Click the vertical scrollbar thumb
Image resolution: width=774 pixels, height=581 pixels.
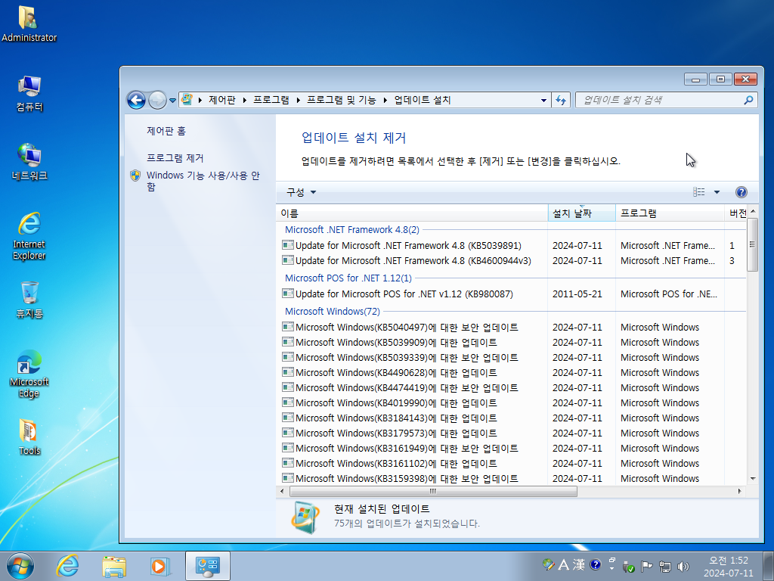click(x=753, y=244)
